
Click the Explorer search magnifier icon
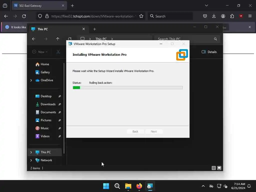[x=215, y=39]
